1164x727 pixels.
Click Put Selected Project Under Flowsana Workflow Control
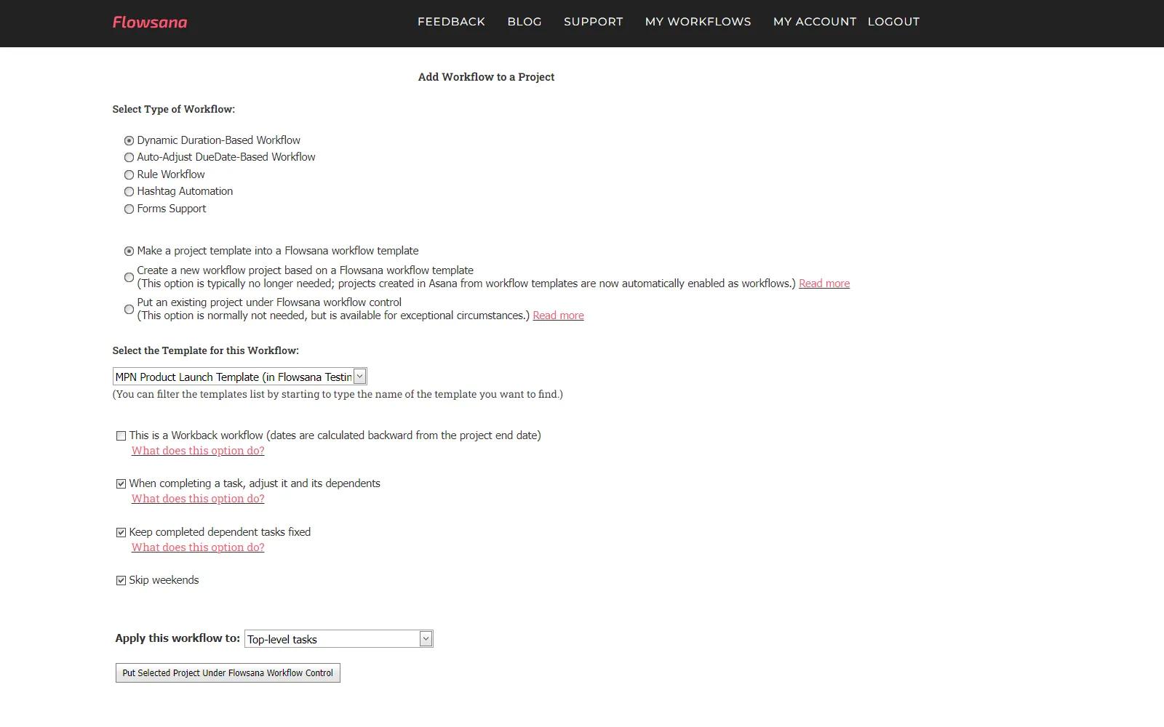pos(228,673)
